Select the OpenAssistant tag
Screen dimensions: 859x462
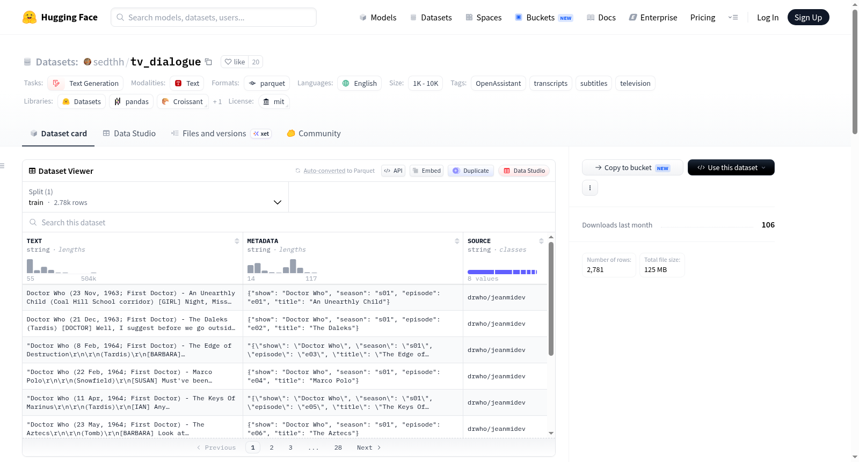coord(498,83)
